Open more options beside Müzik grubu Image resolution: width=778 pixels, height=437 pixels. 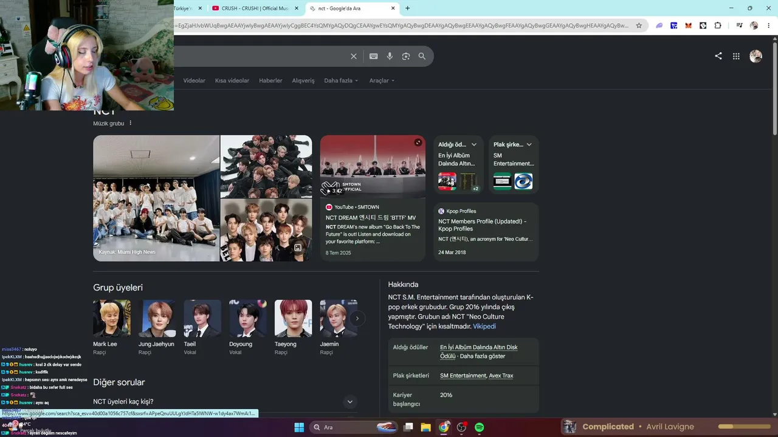(x=130, y=123)
